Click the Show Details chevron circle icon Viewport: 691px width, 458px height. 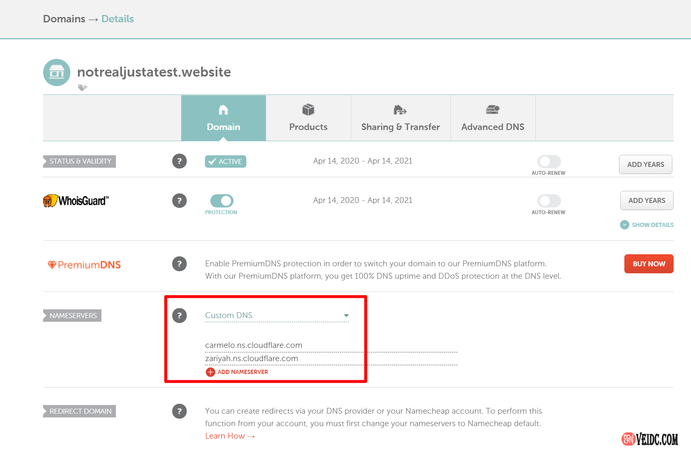624,225
